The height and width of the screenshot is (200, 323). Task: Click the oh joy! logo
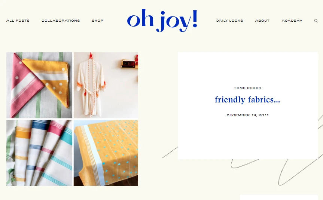coord(162,21)
